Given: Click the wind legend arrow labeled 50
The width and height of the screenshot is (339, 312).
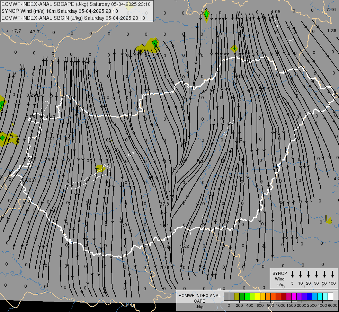Looking at the screenshot, I should click(x=324, y=274).
